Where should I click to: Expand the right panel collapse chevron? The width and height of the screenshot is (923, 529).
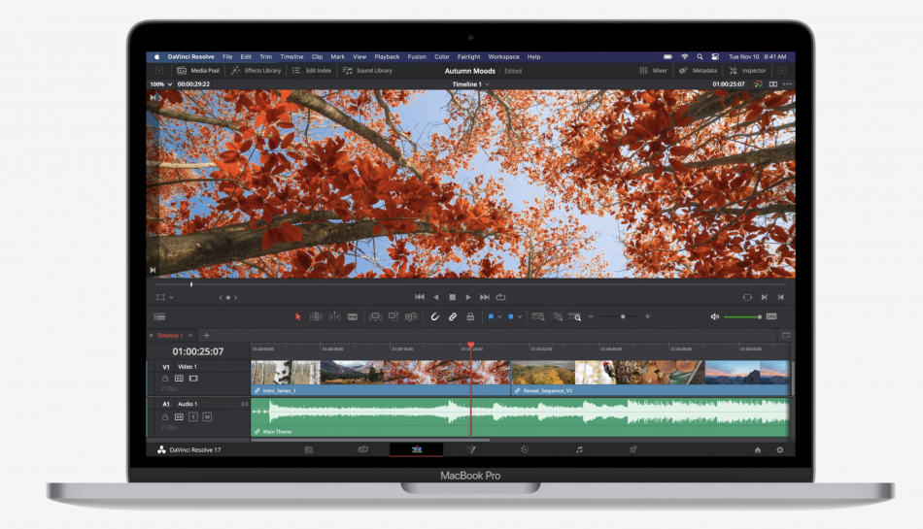point(782,71)
